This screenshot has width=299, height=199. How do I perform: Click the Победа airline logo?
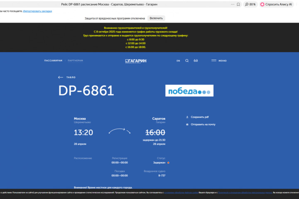(189, 91)
